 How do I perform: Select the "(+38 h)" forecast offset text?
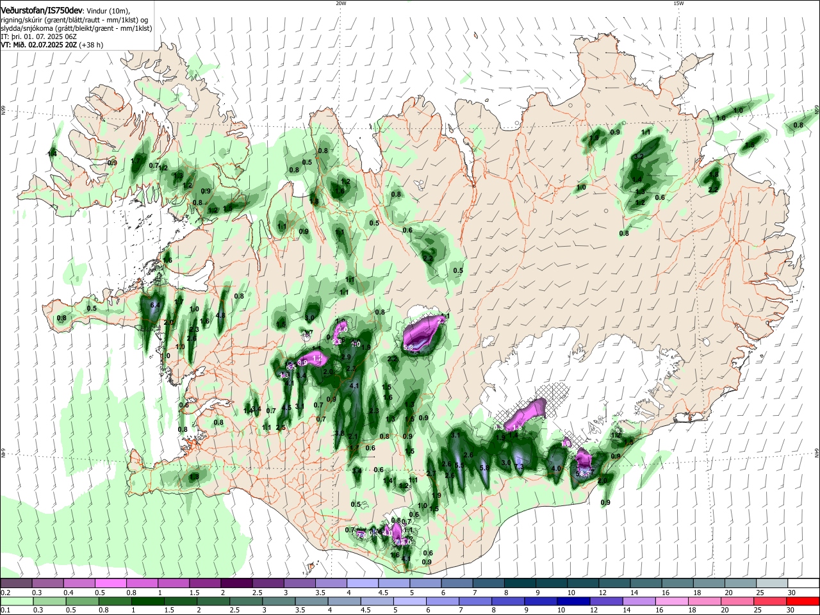click(91, 45)
